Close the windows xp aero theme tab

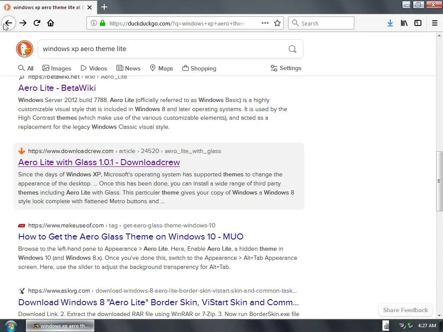tap(90, 7)
